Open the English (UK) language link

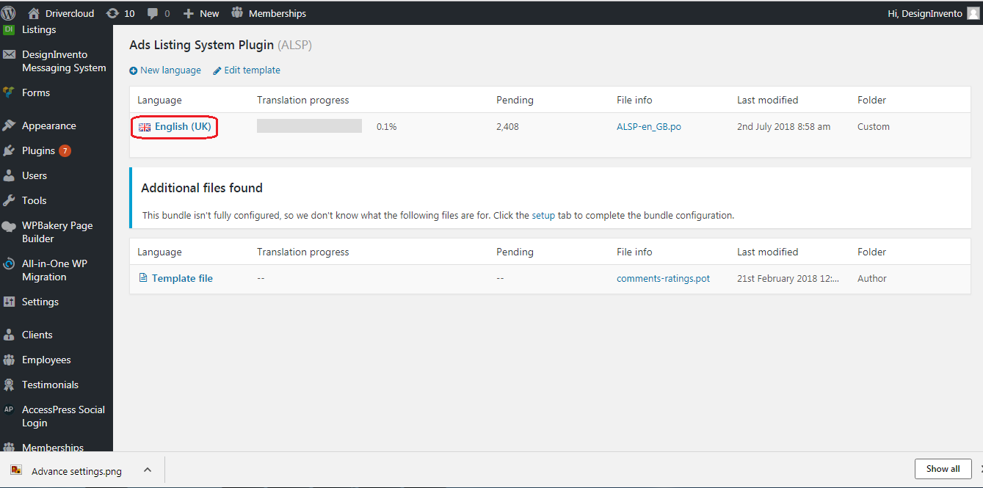183,126
